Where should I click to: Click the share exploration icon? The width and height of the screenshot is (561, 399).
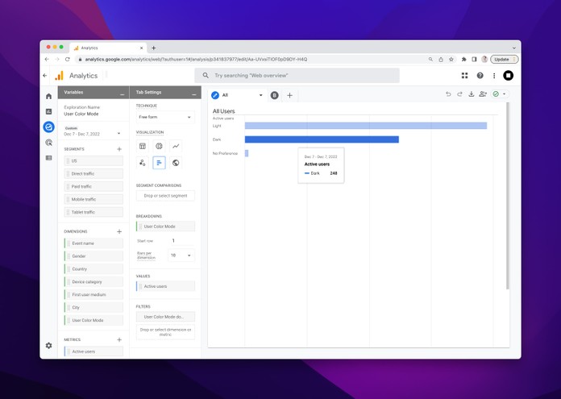click(483, 94)
